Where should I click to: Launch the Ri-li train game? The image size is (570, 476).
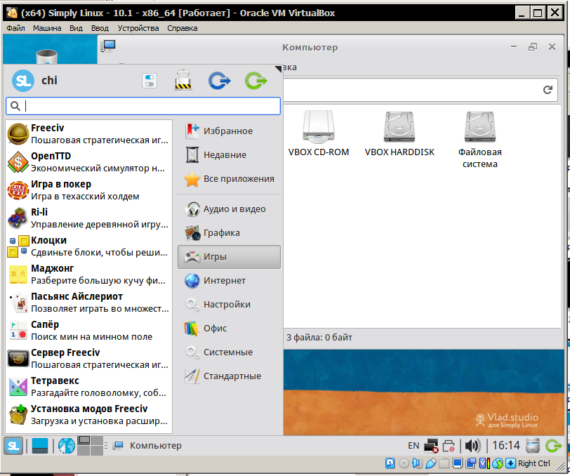point(88,218)
